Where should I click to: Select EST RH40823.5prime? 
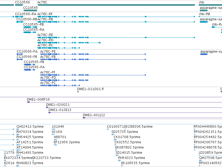[18, 166]
